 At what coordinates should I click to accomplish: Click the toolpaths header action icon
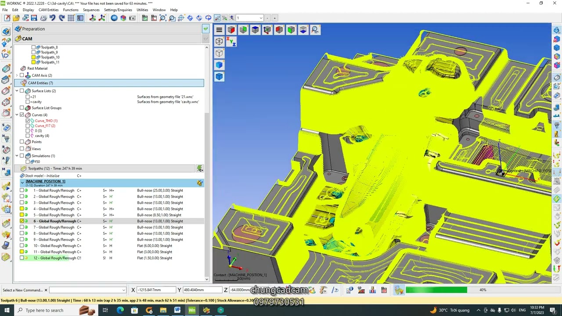[200, 169]
